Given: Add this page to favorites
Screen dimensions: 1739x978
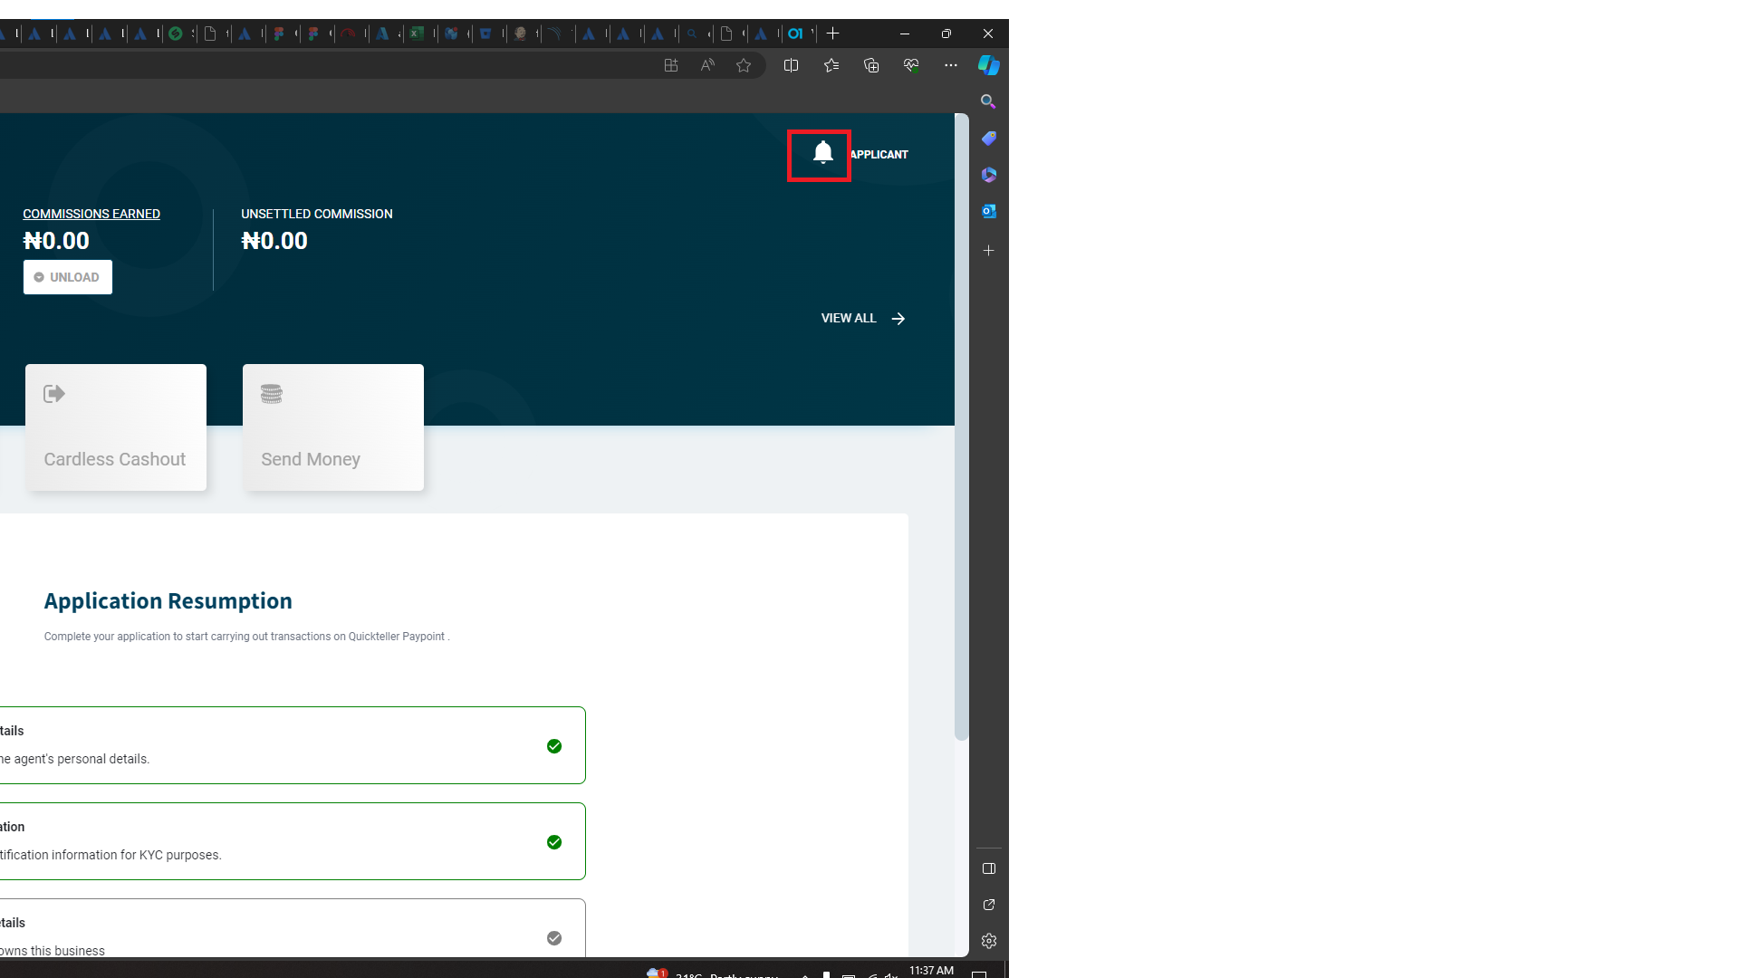Looking at the screenshot, I should (744, 65).
